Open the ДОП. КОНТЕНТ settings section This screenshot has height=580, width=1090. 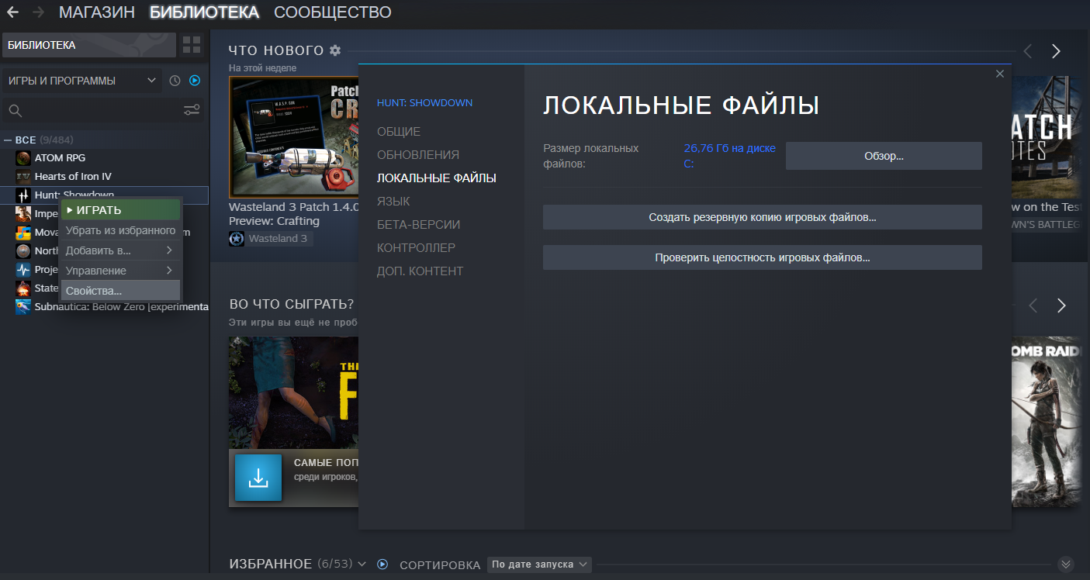pos(420,271)
